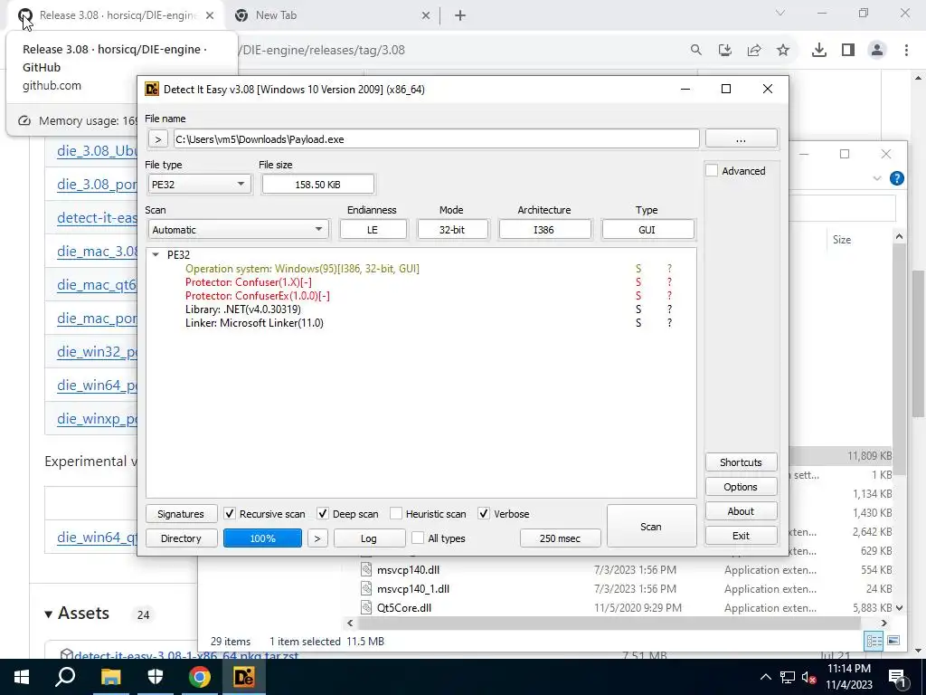
Task: Show hidden tray icons chevron
Action: tap(765, 677)
